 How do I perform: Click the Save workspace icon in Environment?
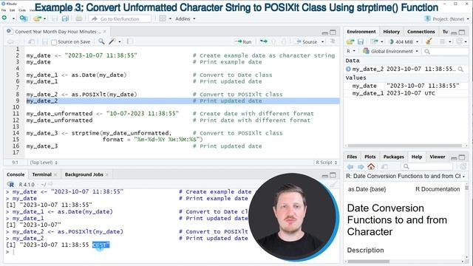point(361,41)
